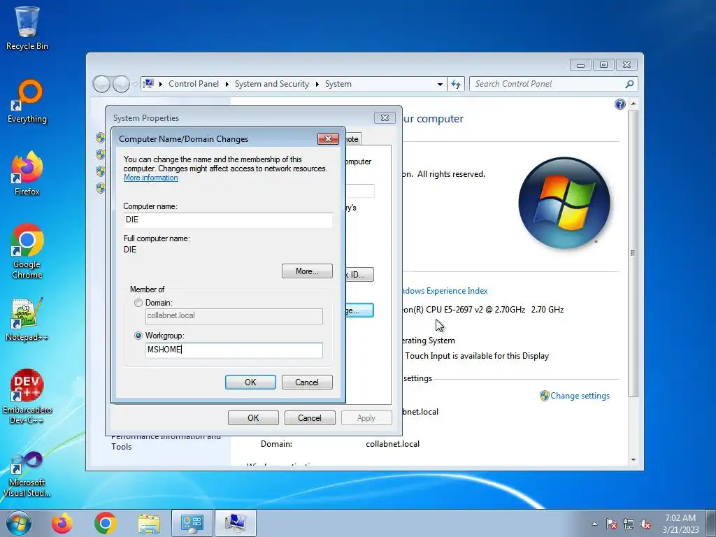Click the System and Security breadcrumb
Screen dimensions: 716x537
click(x=272, y=84)
